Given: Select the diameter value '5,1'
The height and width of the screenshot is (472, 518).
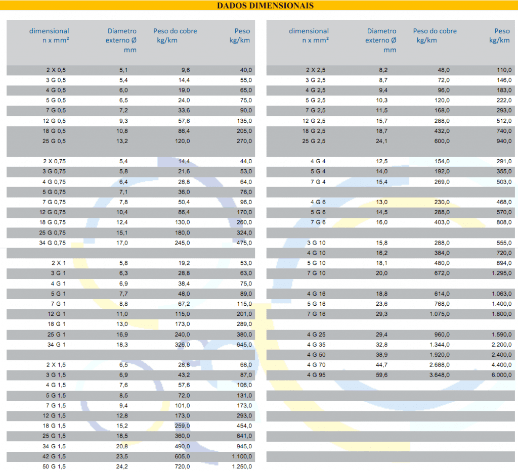Looking at the screenshot, I should click(123, 70).
